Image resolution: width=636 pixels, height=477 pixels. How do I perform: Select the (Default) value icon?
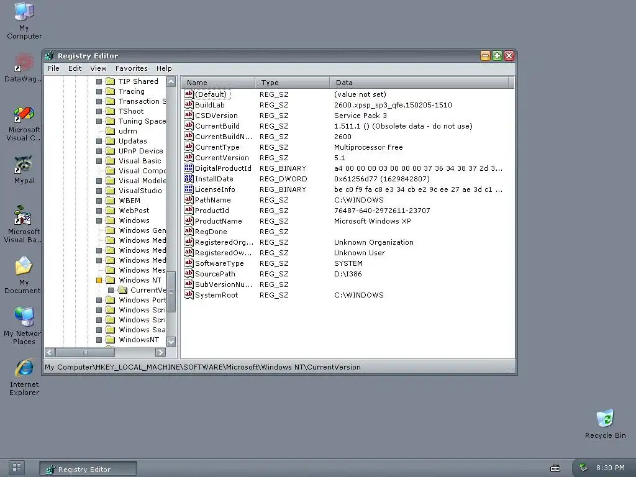[189, 94]
